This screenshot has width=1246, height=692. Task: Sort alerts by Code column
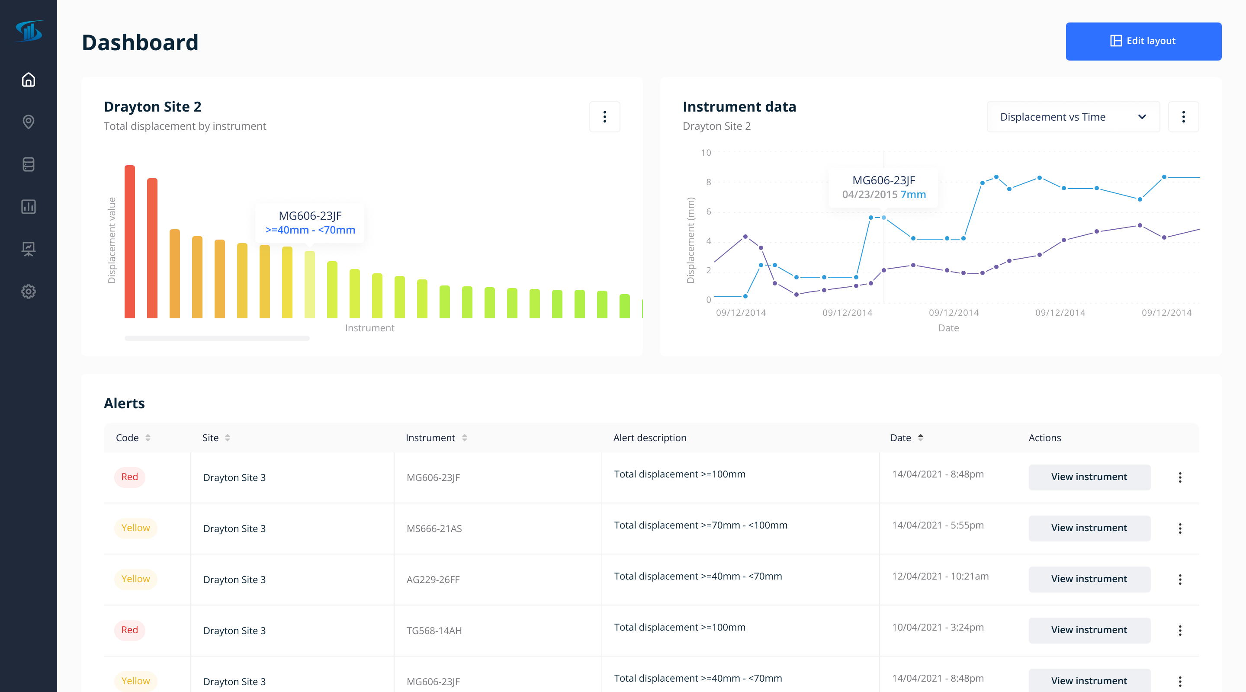148,438
